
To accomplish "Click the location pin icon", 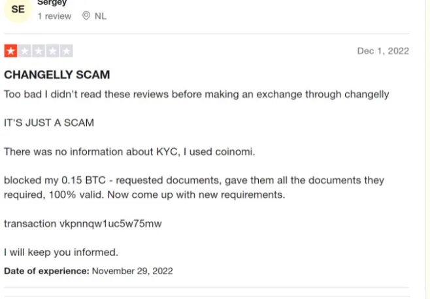I will point(86,16).
